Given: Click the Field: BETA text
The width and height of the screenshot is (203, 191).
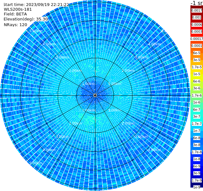Looking at the screenshot, I should [x=15, y=14].
